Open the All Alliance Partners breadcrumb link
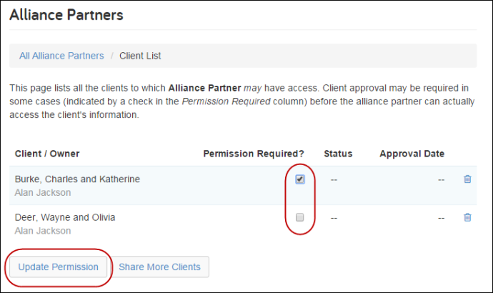 pyautogui.click(x=61, y=56)
